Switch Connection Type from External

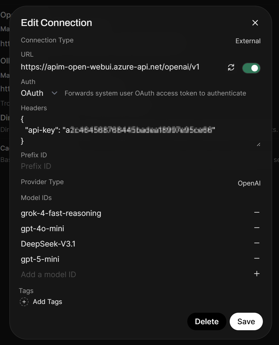click(248, 41)
